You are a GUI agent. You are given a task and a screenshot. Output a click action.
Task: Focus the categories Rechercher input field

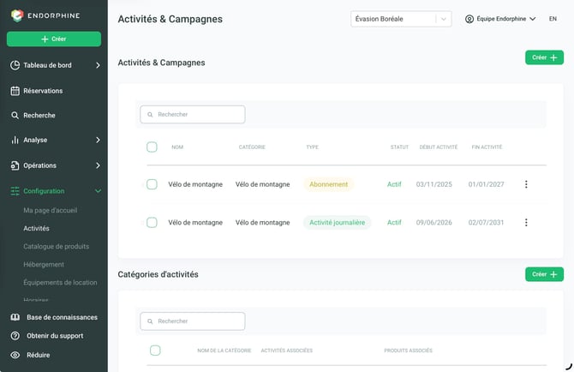coord(193,321)
